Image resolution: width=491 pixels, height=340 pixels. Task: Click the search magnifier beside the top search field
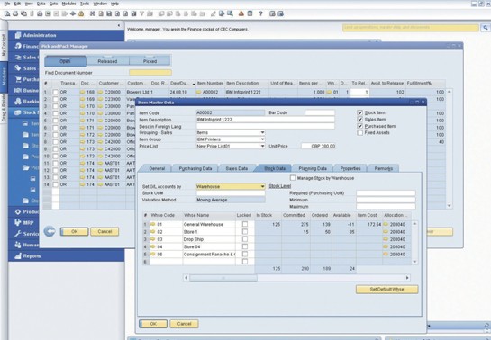coord(485,28)
